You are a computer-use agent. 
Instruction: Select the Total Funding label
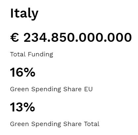coord(32,54)
